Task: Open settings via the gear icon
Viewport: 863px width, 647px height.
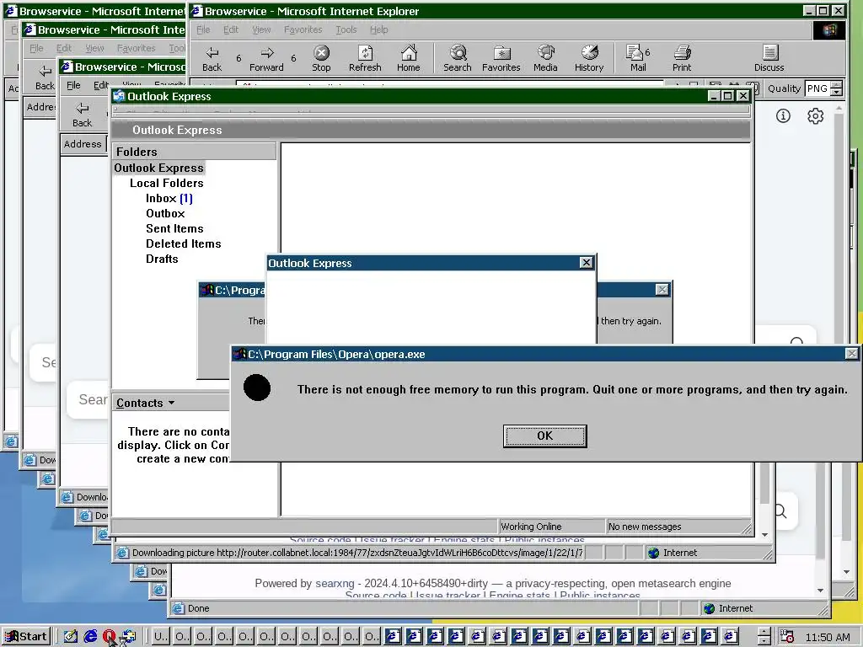Action: point(816,116)
